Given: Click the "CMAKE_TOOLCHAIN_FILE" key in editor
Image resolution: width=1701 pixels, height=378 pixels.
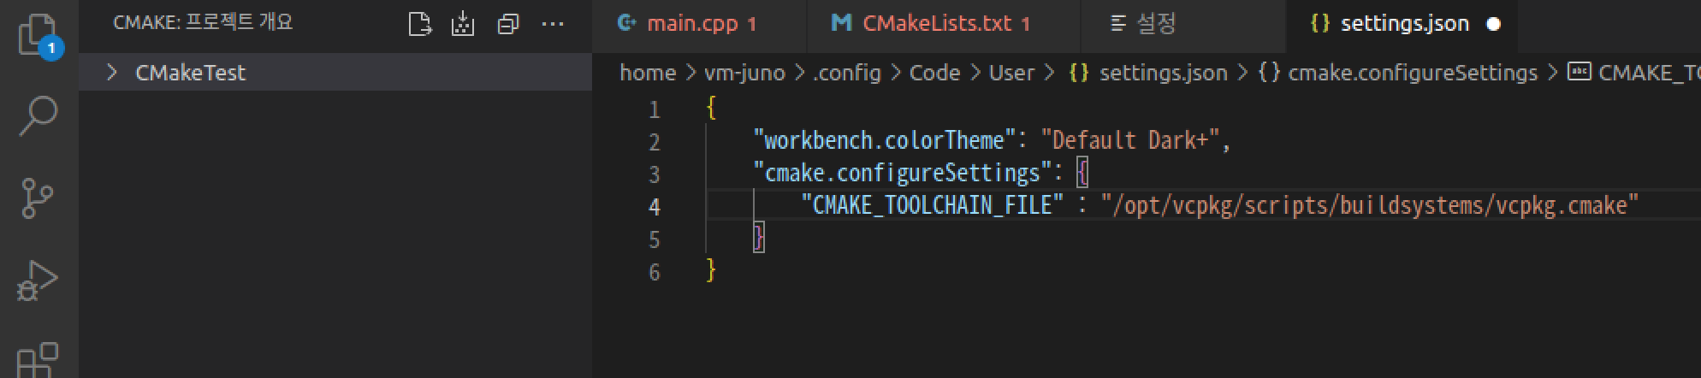Looking at the screenshot, I should (932, 205).
